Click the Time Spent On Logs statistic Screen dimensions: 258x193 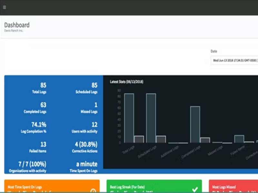click(x=84, y=167)
